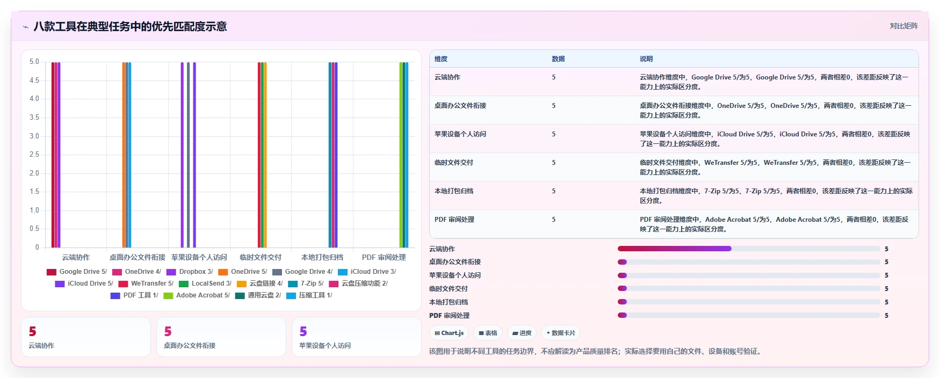940x378 pixels.
Task: Click the 桌面办公文件衔接 bar group in chart
Action: pyautogui.click(x=127, y=155)
